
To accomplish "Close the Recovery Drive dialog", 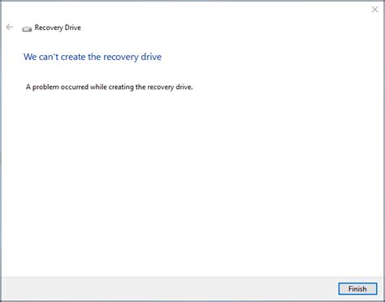I will [x=374, y=10].
